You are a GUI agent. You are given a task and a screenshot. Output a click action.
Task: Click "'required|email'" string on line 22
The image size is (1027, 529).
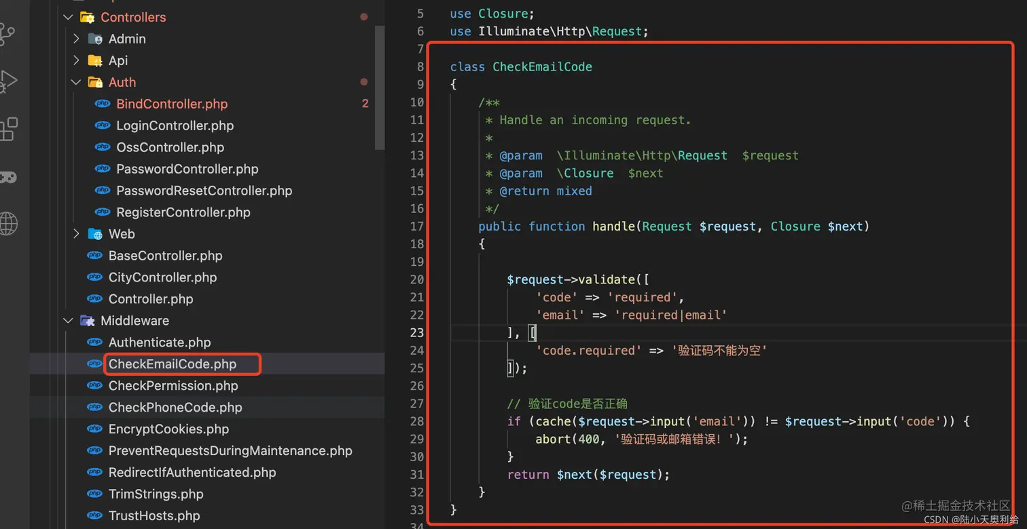670,315
